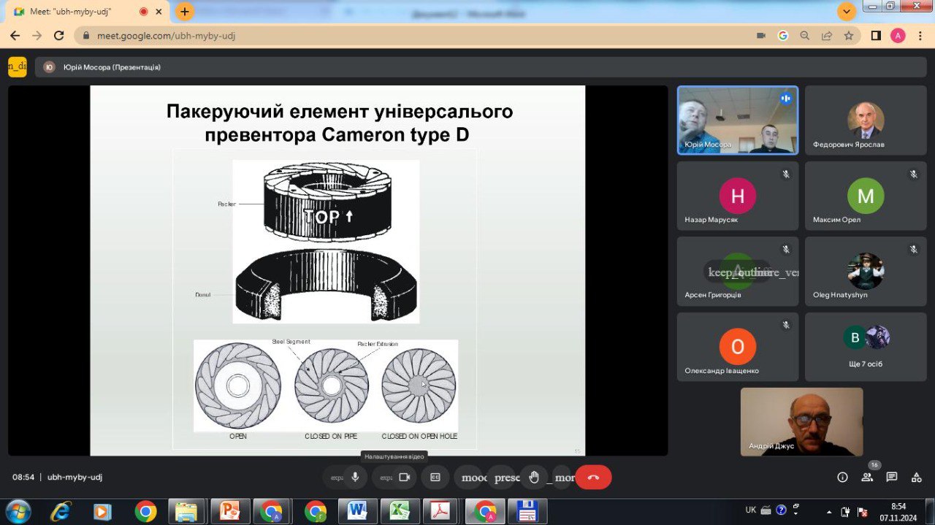Expand video settings arrow beside camera
This screenshot has width=935, height=525.
(386, 477)
